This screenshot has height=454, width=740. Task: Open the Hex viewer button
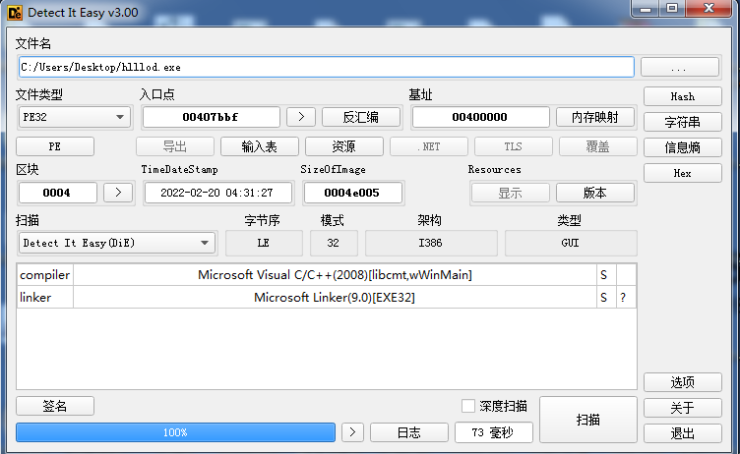(682, 173)
